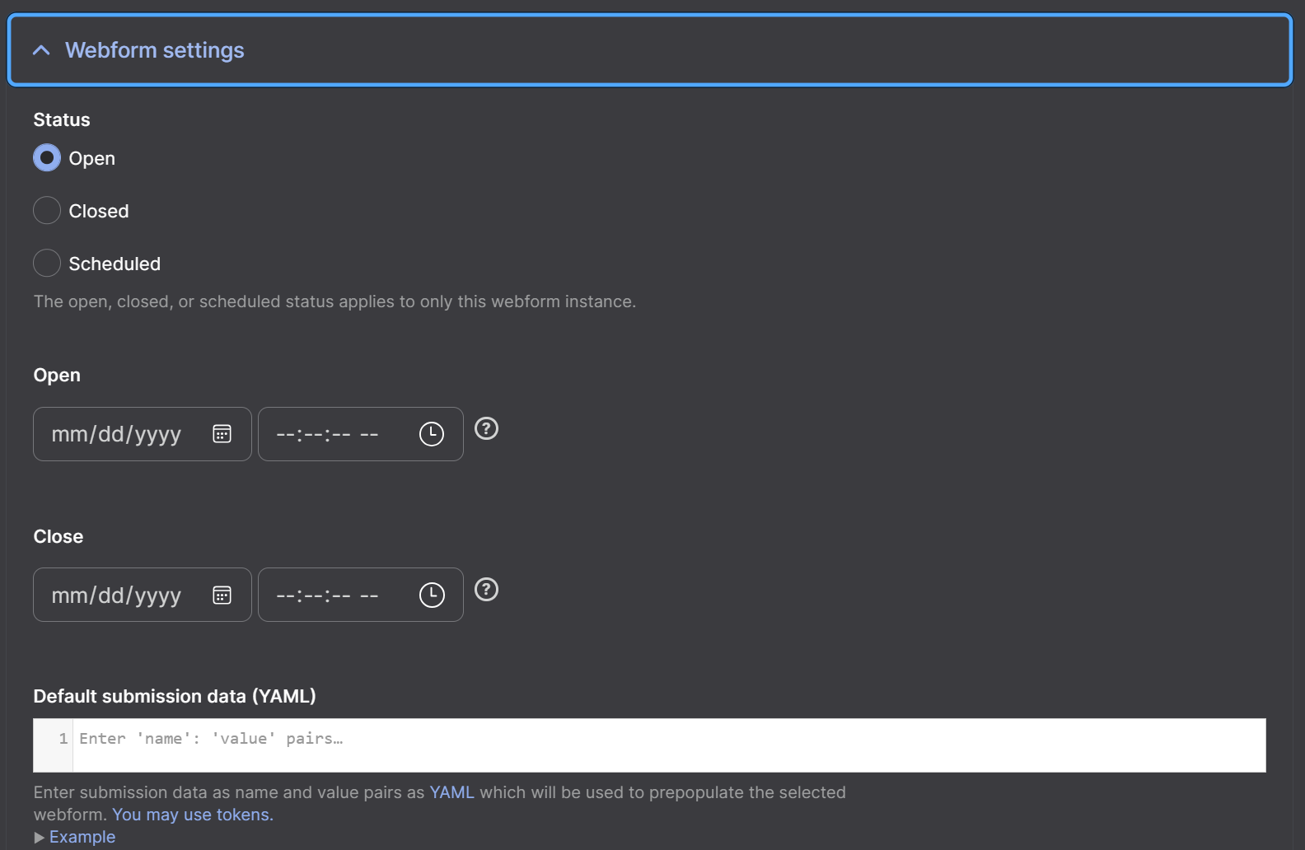Show help for the Open date setting
The height and width of the screenshot is (850, 1305).
point(487,428)
